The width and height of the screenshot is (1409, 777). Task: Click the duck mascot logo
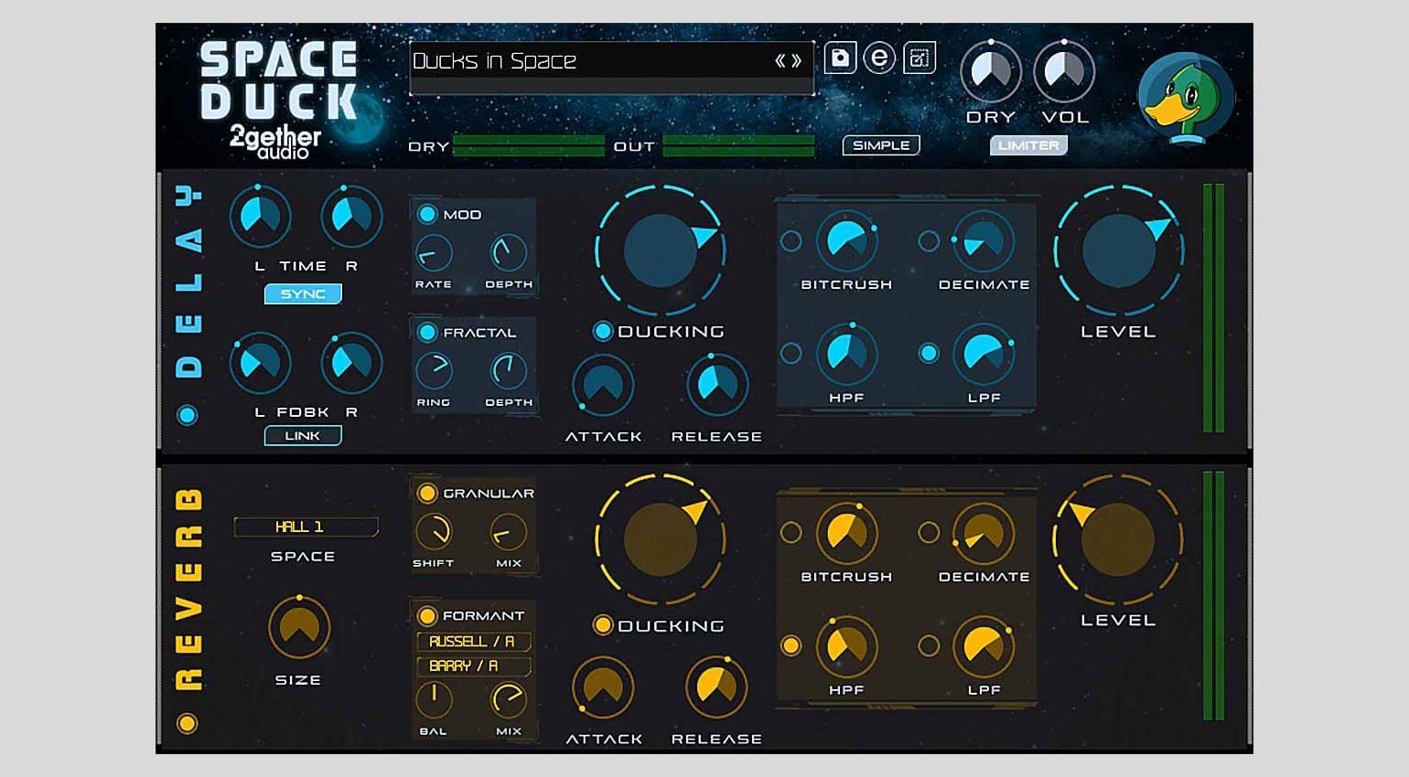tap(1186, 97)
